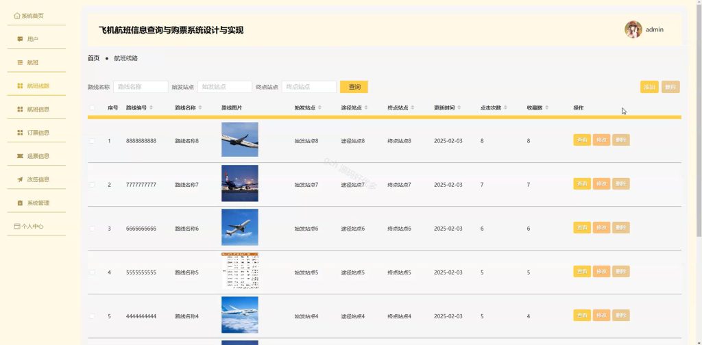
Task: Open the 航班线路 sidebar menu item
Action: point(36,86)
